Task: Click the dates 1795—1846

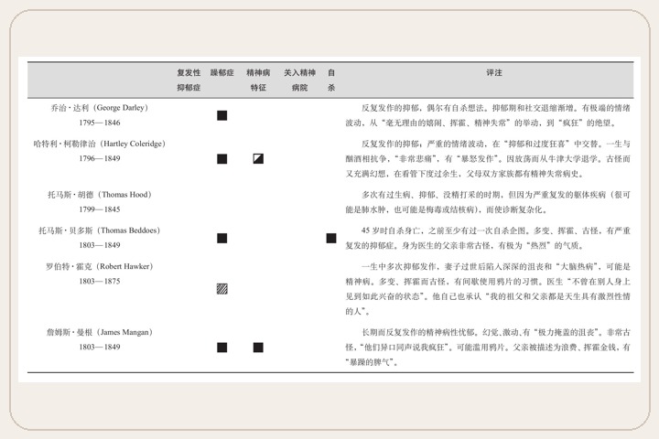Action: point(100,123)
